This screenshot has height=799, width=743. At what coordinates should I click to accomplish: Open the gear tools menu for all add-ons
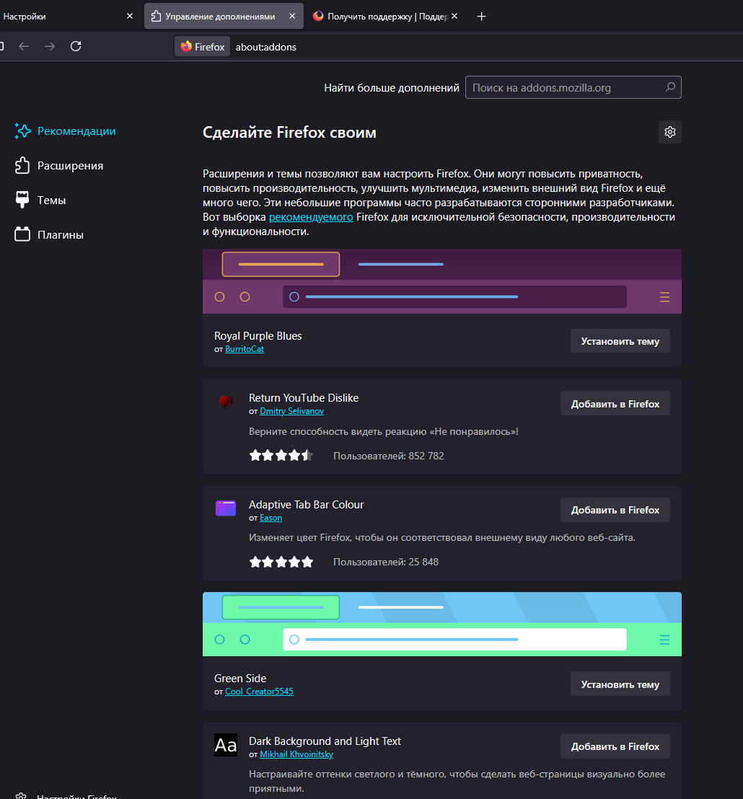click(x=669, y=132)
